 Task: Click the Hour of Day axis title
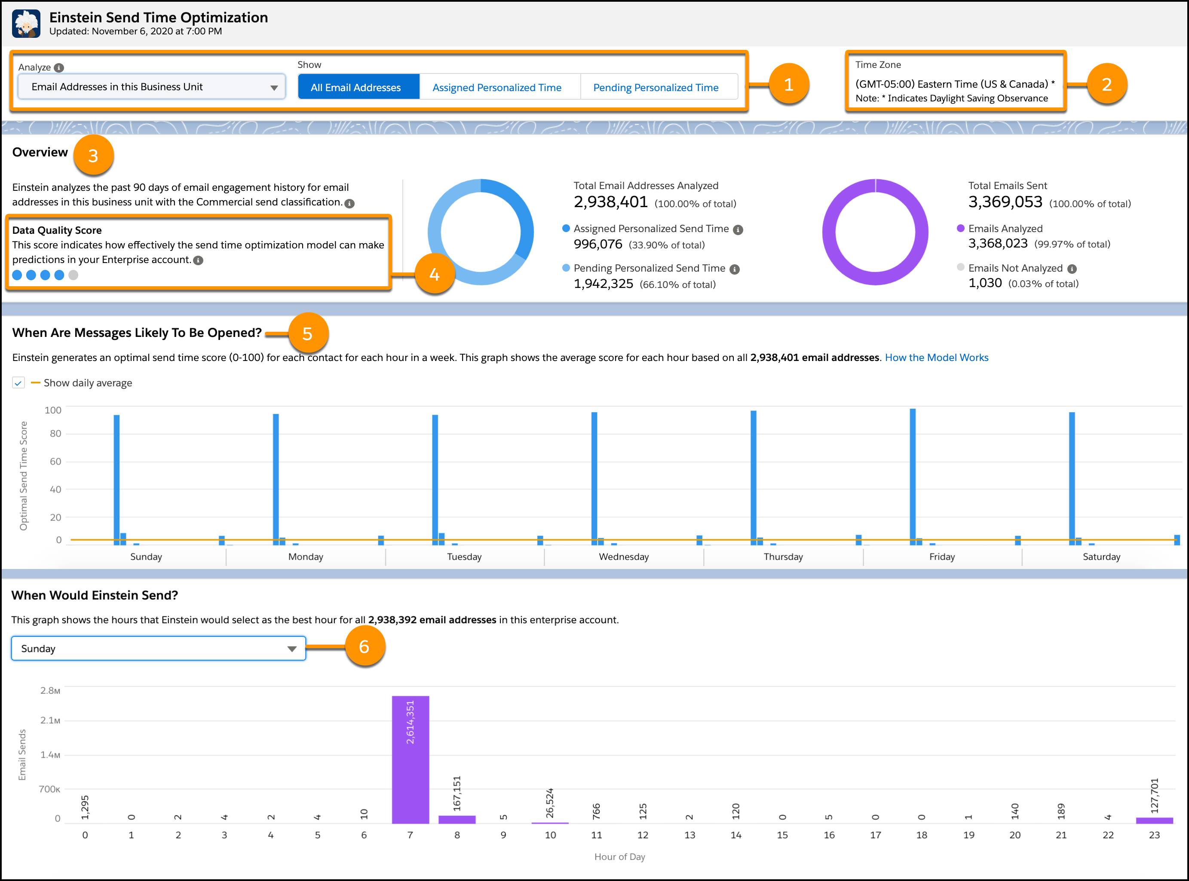pyautogui.click(x=619, y=857)
